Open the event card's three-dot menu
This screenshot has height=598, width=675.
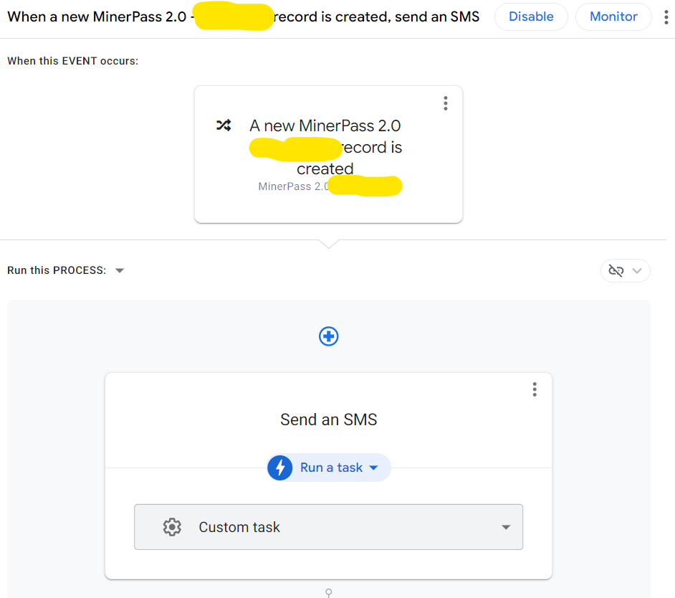pyautogui.click(x=446, y=103)
